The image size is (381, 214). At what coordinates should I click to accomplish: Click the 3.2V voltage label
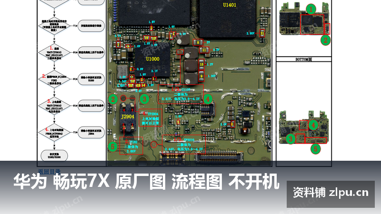tap(223, 125)
